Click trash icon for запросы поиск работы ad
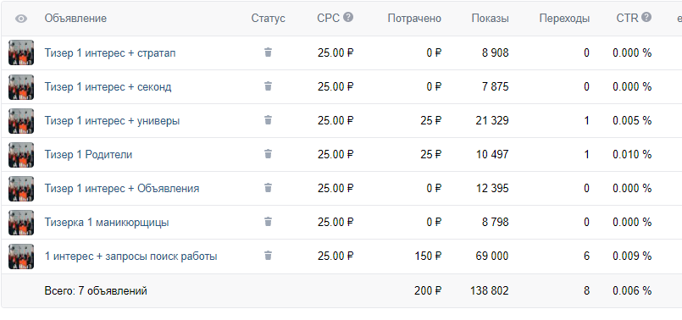682x320 pixels. (x=268, y=257)
